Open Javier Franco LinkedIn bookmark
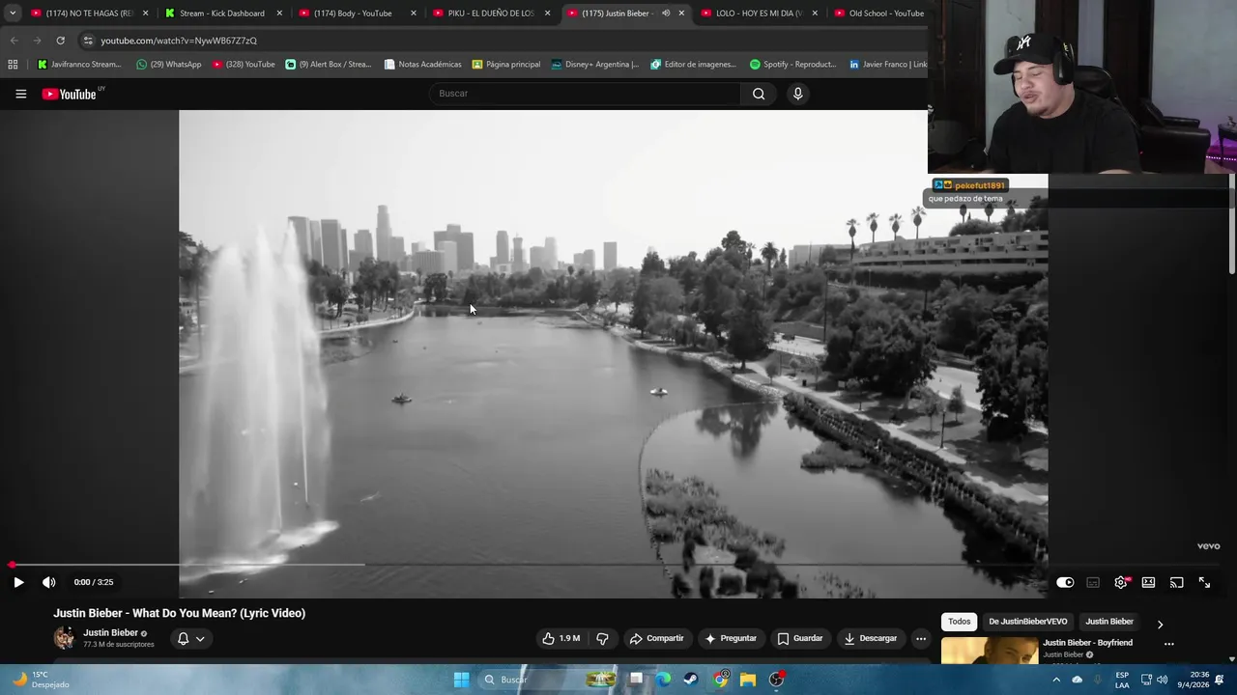 click(x=888, y=65)
